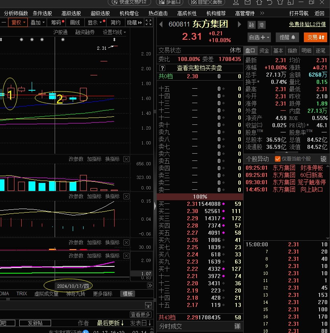This screenshot has width=330, height=333.
Task: Click the 提醒 bell alert button
Action: click(x=287, y=37)
